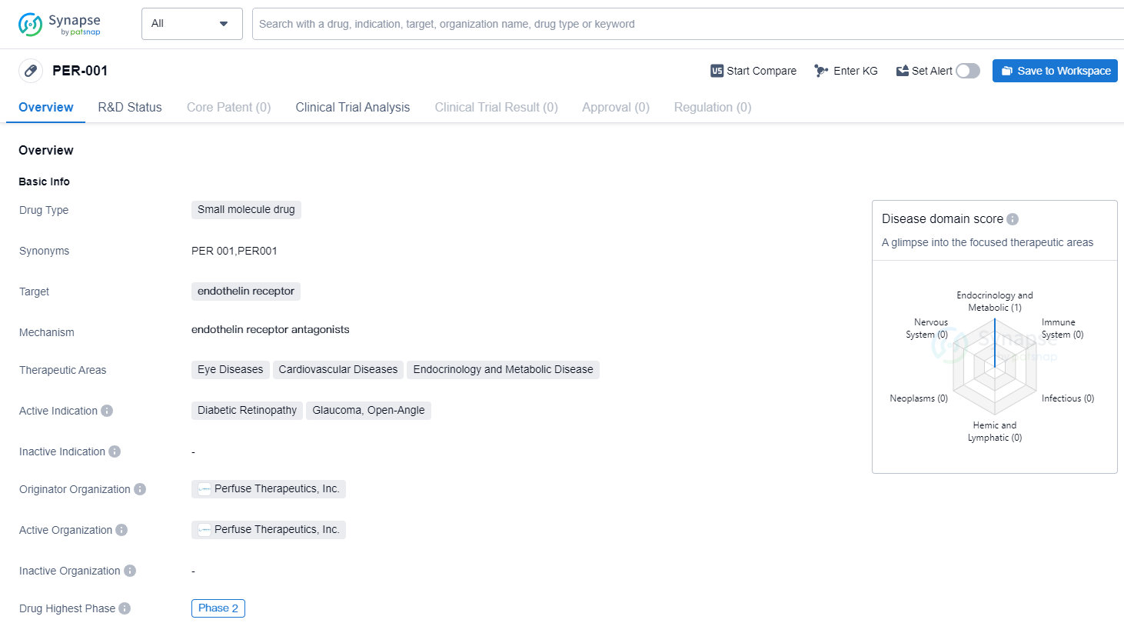This screenshot has width=1124, height=623.
Task: Click the info icon beside Active Indication
Action: pyautogui.click(x=107, y=411)
